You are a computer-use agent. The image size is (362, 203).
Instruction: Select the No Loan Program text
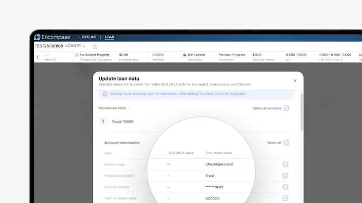tap(232, 55)
